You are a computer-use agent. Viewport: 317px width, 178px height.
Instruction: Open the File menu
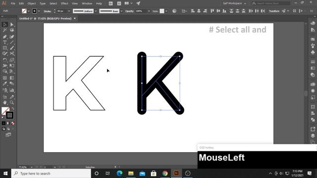(x=13, y=3)
